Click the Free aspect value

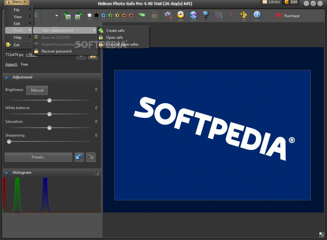click(x=24, y=64)
